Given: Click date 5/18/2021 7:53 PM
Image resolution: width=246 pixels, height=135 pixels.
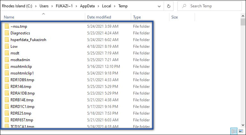Looking at the screenshot, I should (103, 113).
